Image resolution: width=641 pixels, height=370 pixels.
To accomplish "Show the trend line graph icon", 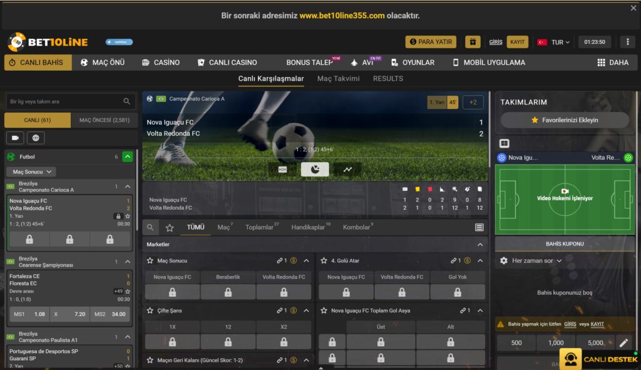I will click(x=347, y=169).
